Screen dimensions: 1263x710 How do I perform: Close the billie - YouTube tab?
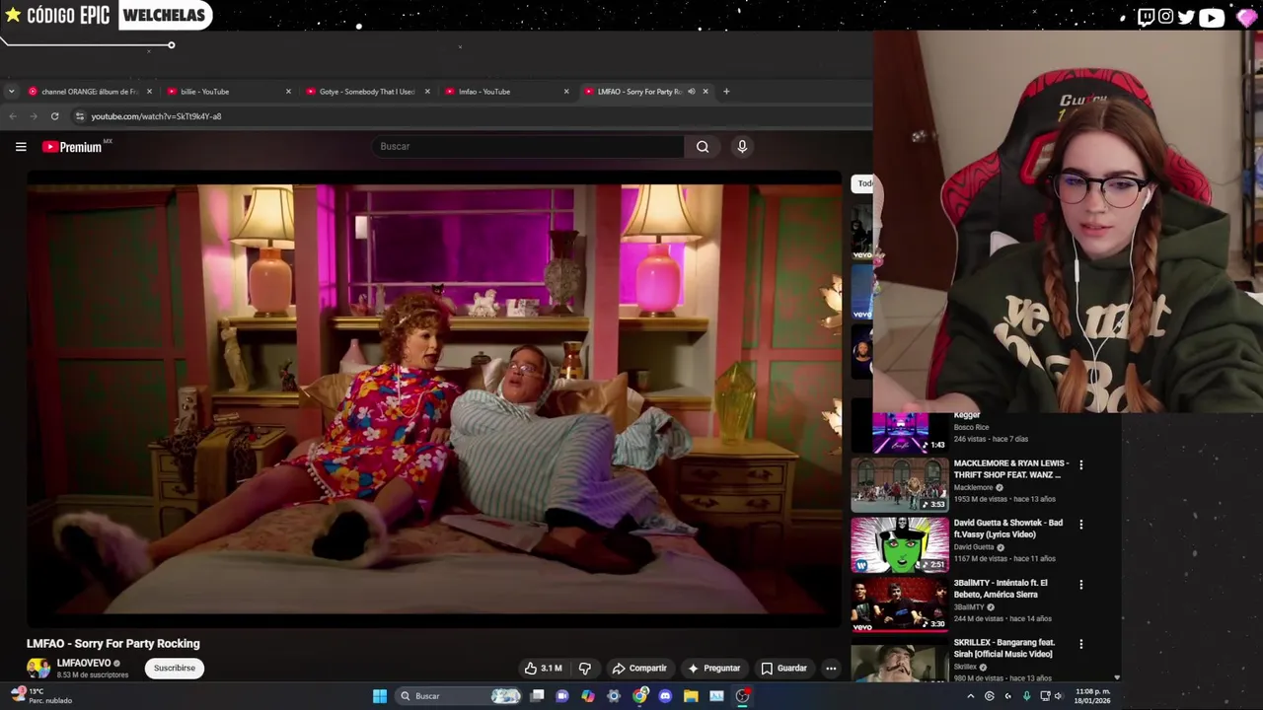(x=288, y=92)
